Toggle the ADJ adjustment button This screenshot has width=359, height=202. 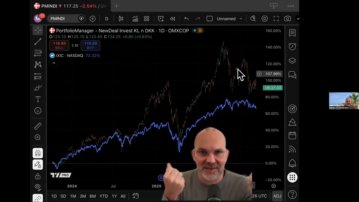(277, 196)
